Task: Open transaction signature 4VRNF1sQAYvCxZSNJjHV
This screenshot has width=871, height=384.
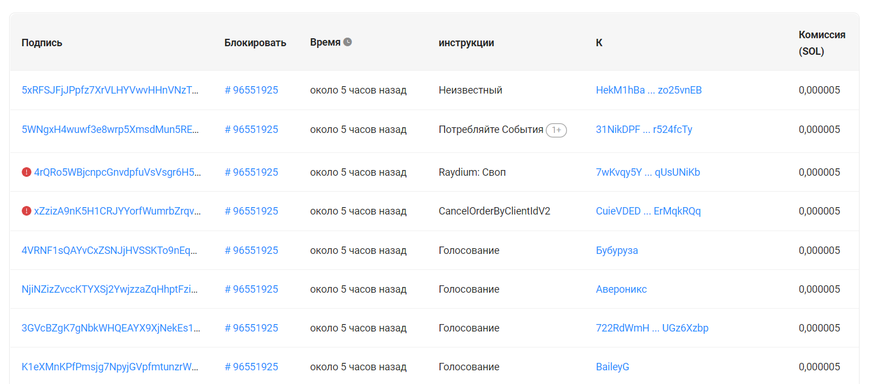Action: 111,250
